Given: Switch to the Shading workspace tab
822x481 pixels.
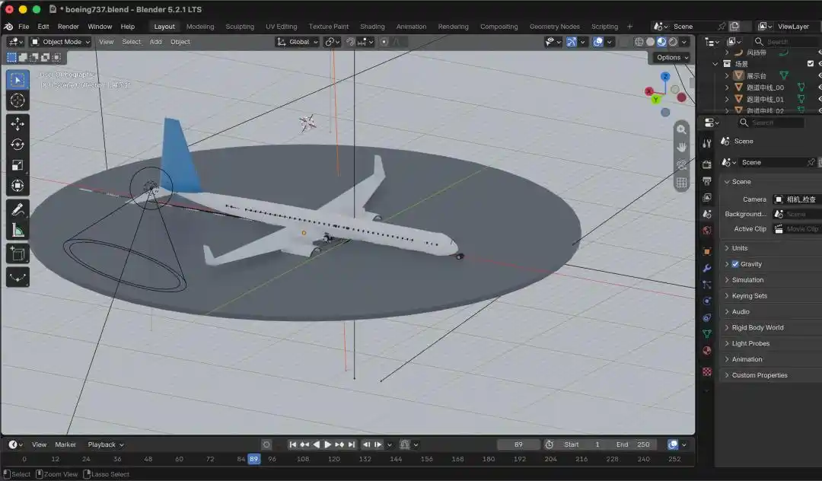Looking at the screenshot, I should [x=372, y=26].
